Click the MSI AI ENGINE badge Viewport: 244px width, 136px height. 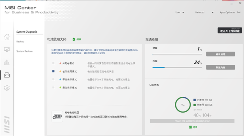pyautogui.click(x=230, y=30)
